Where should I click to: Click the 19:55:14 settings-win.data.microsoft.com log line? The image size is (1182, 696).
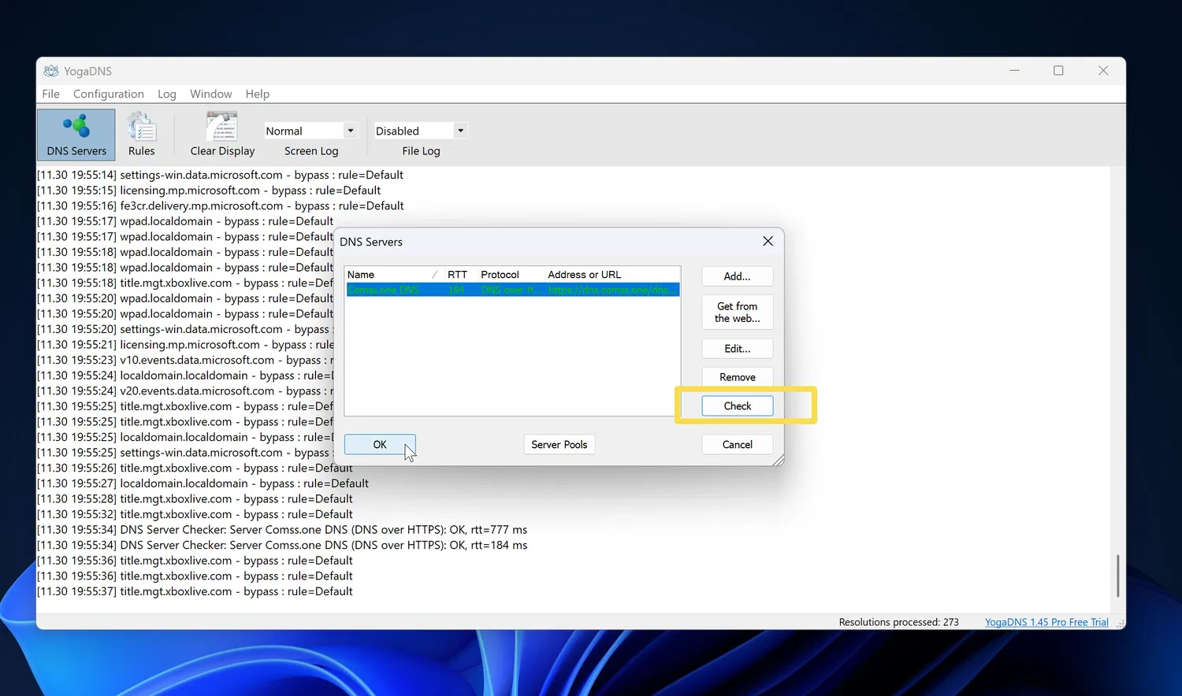[220, 175]
